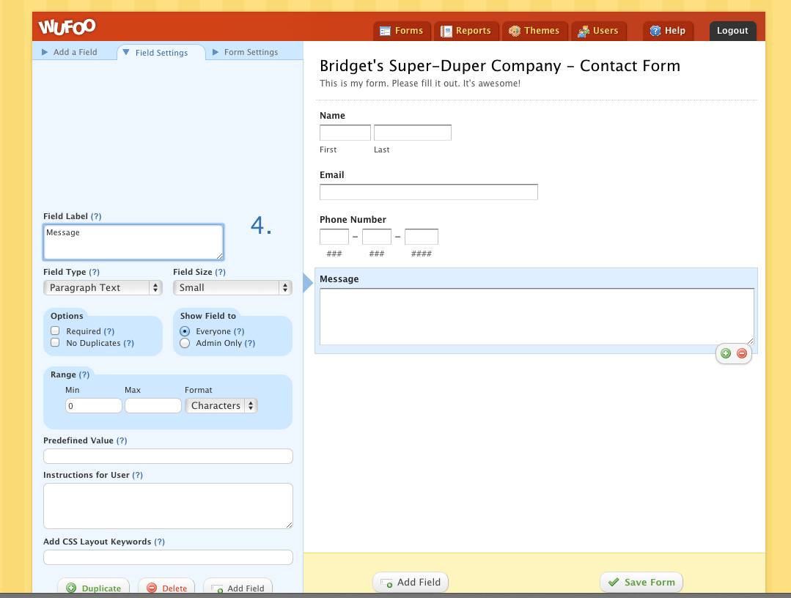791x598 pixels.
Task: Click the Instructions for User textarea
Action: (x=168, y=506)
